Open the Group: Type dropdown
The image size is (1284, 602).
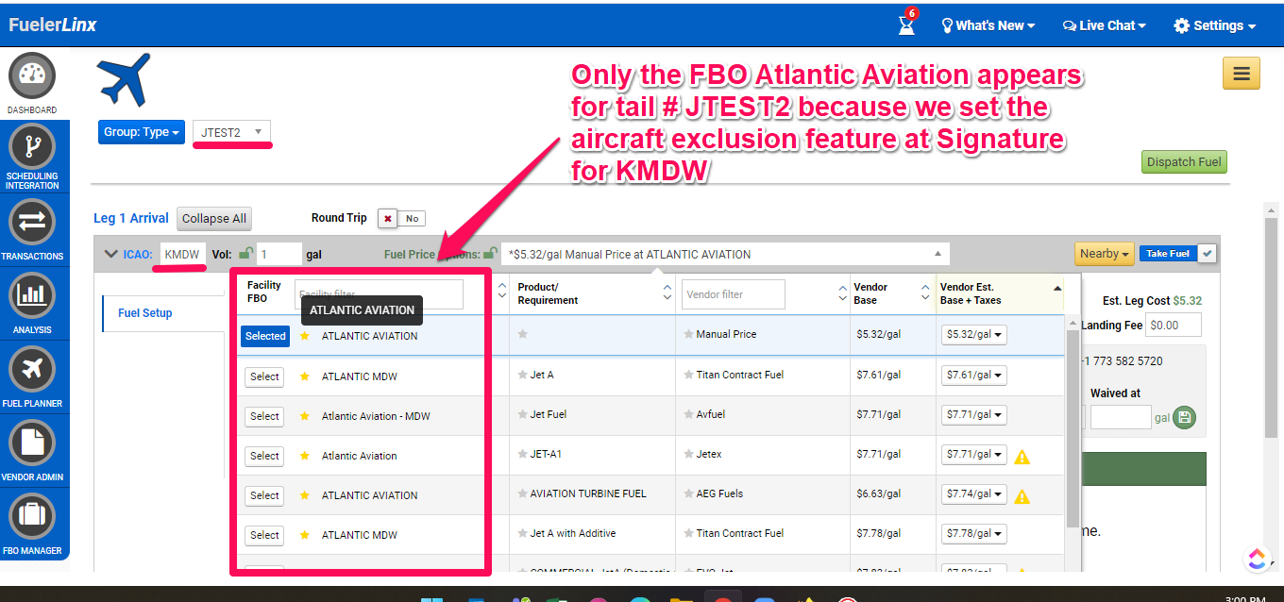tap(142, 132)
